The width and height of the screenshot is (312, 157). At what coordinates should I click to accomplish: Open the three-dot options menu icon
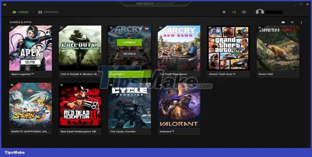coord(301,22)
